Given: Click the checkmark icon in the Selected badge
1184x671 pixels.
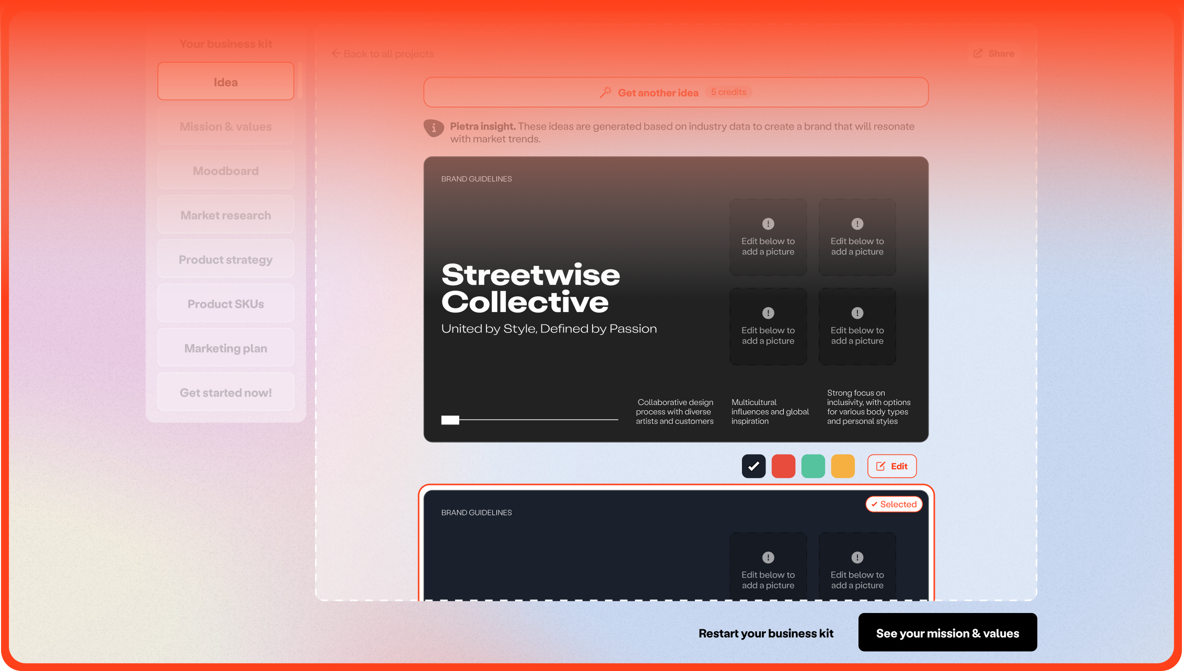Looking at the screenshot, I should 874,504.
